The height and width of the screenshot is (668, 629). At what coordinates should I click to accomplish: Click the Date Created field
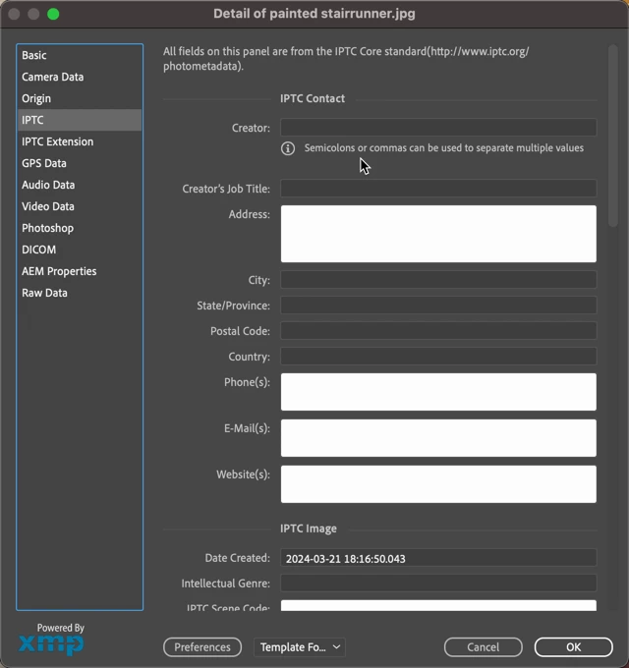point(438,558)
